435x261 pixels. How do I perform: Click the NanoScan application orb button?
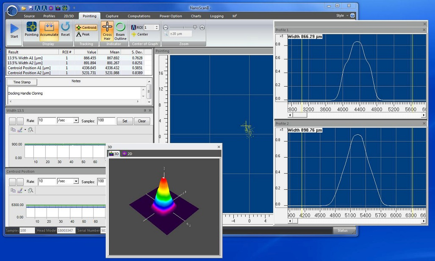pyautogui.click(x=12, y=11)
